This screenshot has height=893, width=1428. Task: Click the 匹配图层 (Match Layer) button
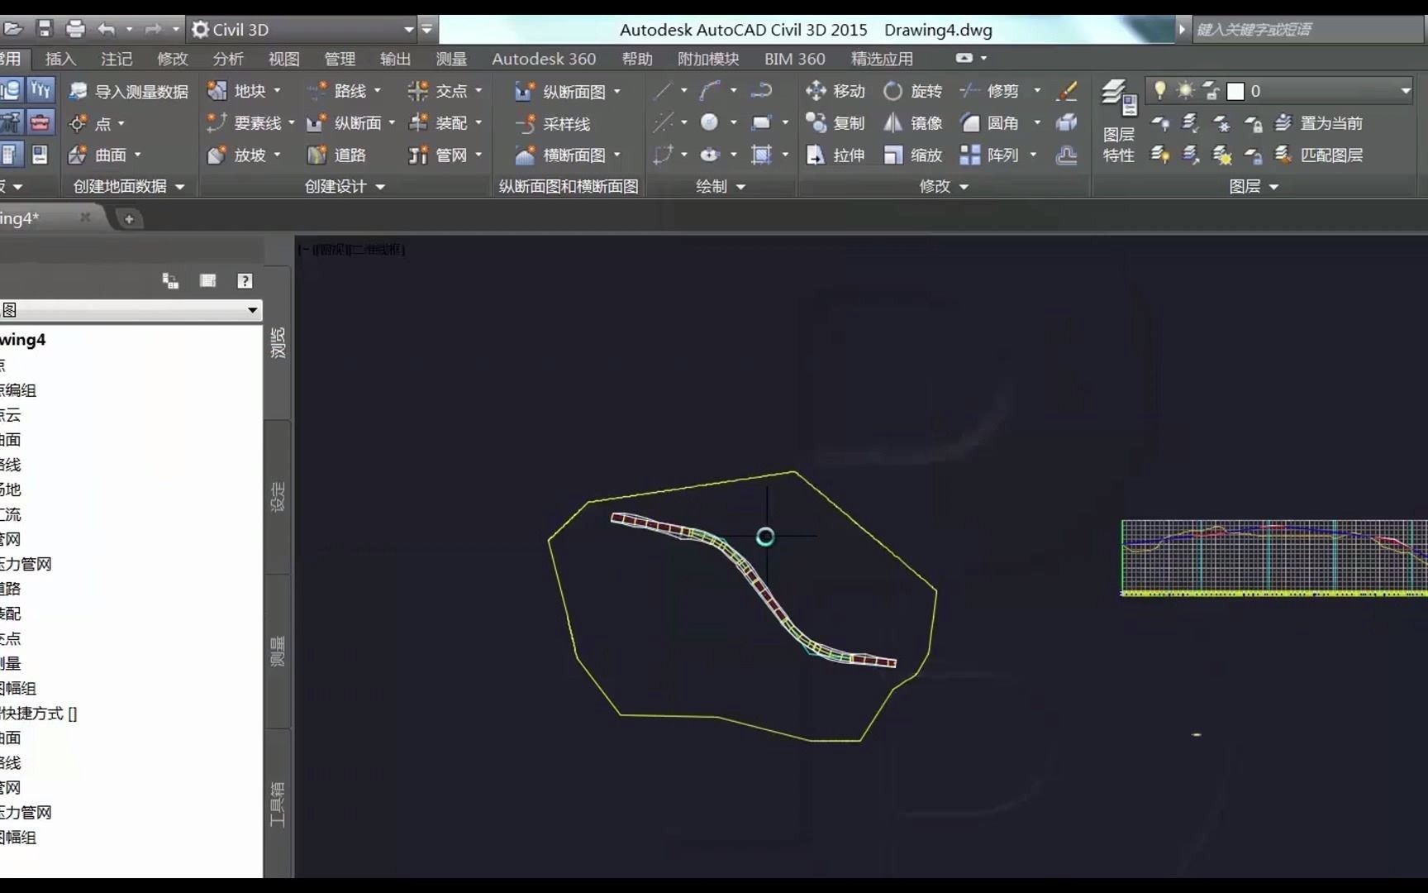click(1331, 155)
